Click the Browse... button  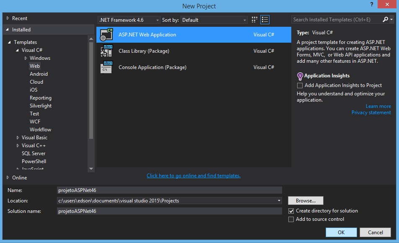306,201
